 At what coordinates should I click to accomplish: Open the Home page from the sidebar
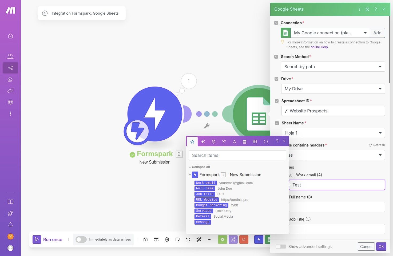click(x=10, y=36)
